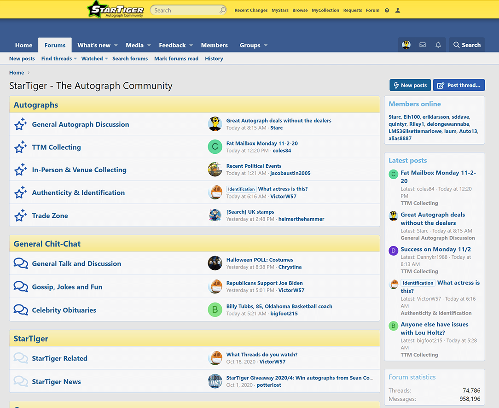This screenshot has width=499, height=408.
Task: Click the StarTiger logo
Action: pyautogui.click(x=116, y=9)
